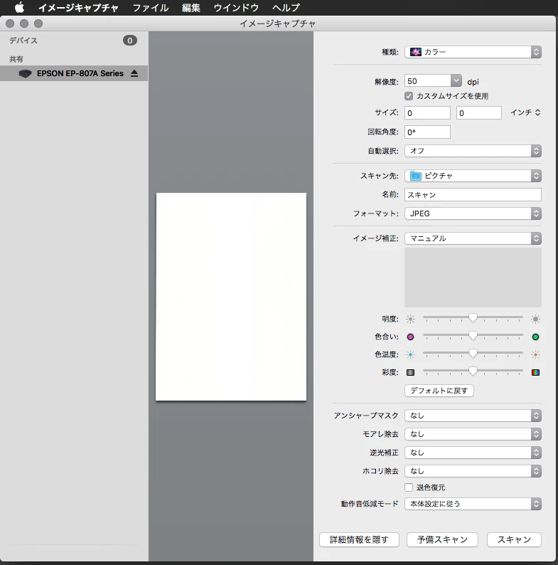Open the スキャン先 destination dropdown

point(473,176)
